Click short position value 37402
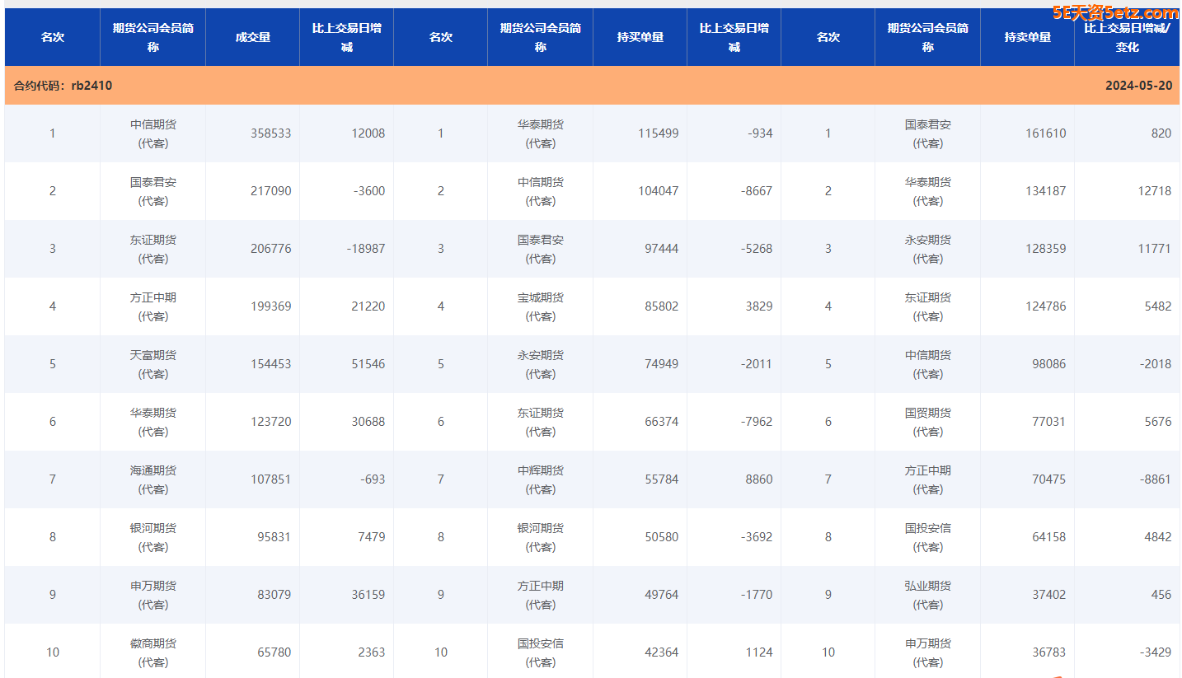 (x=1049, y=595)
